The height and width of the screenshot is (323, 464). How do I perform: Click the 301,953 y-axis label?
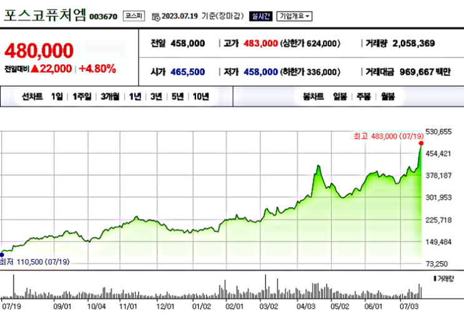[438, 197]
